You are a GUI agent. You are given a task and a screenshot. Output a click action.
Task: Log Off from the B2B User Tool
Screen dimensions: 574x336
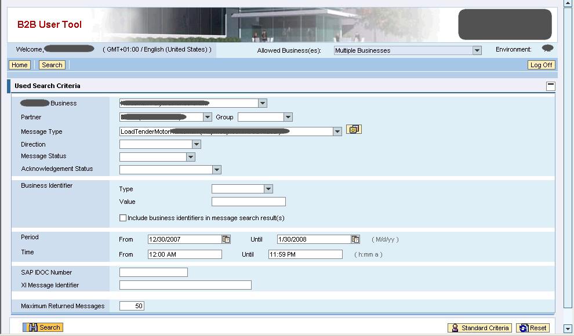point(541,65)
